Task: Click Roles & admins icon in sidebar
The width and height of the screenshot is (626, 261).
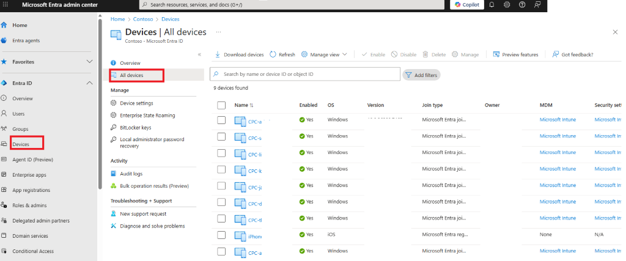Action: 4,205
